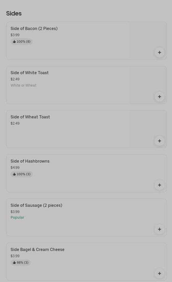Click the $2.49 Wheat Toast price

click(15, 124)
